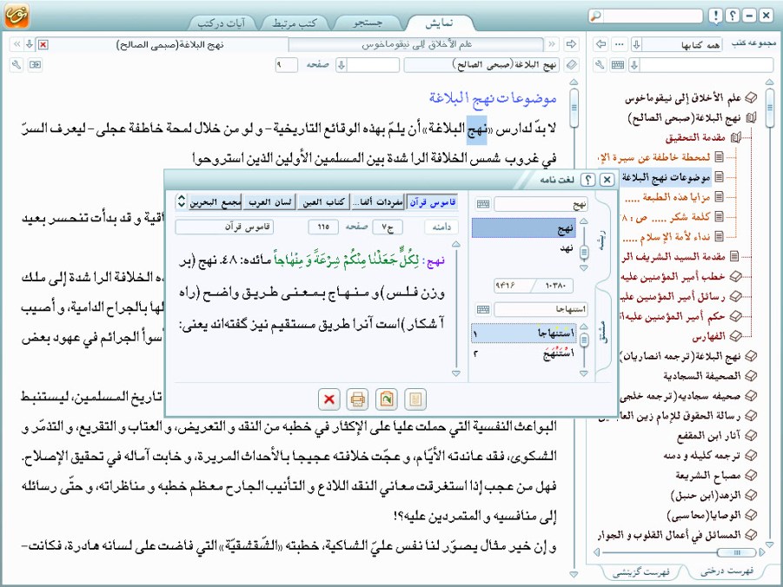The width and height of the screenshot is (783, 587).
Task: Expand الفهارس tree node
Action: click(x=734, y=336)
